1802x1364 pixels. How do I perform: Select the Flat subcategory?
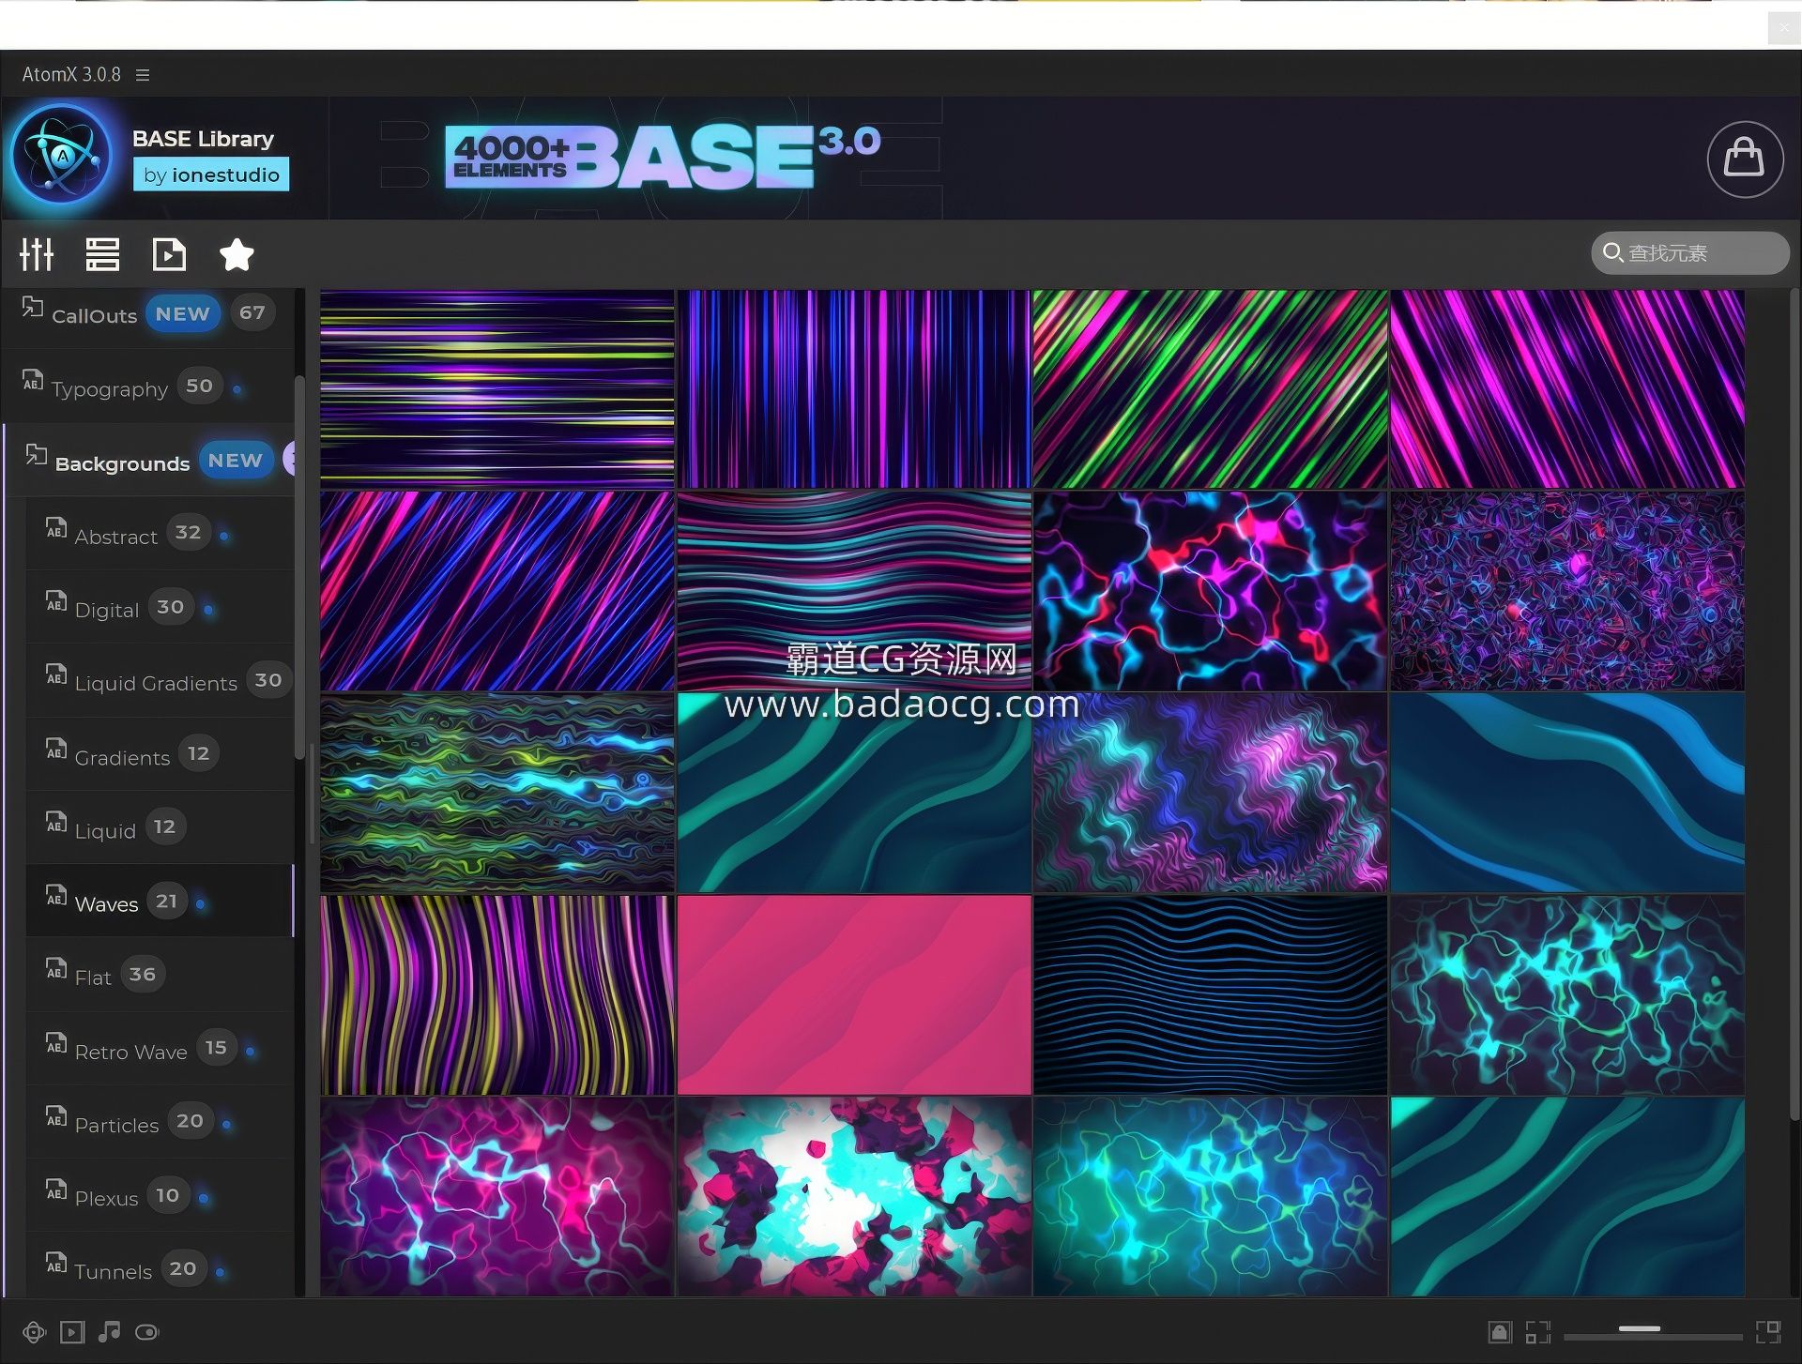click(160, 975)
